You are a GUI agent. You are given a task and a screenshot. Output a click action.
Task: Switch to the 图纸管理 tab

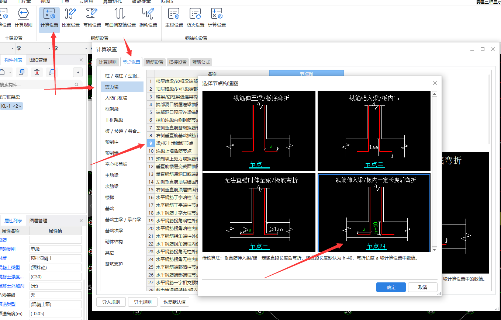coord(38,60)
